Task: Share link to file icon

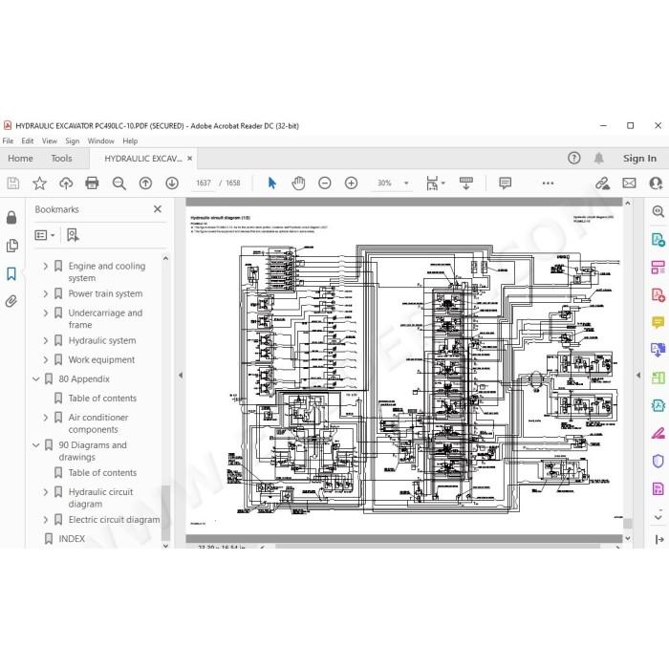Action: [602, 183]
